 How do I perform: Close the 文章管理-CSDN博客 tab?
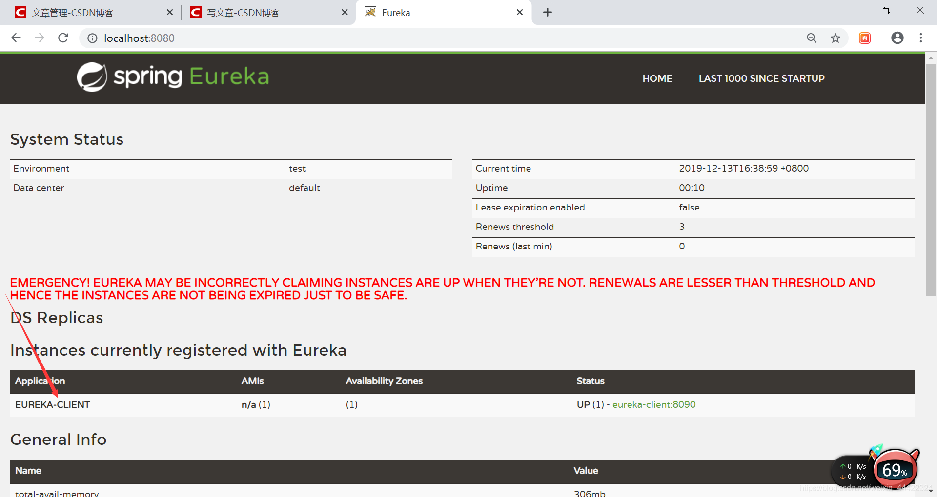(x=170, y=12)
